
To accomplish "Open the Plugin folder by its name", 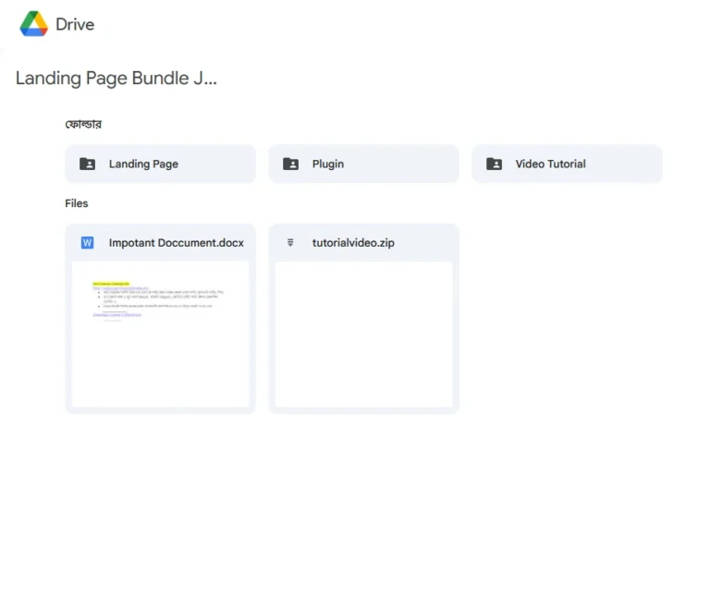I will 327,164.
